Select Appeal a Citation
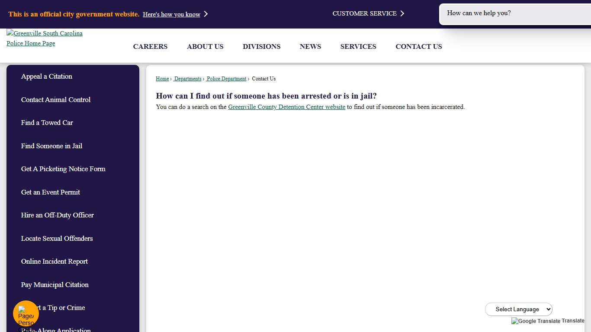Viewport: 591px width, 332px height. click(46, 77)
